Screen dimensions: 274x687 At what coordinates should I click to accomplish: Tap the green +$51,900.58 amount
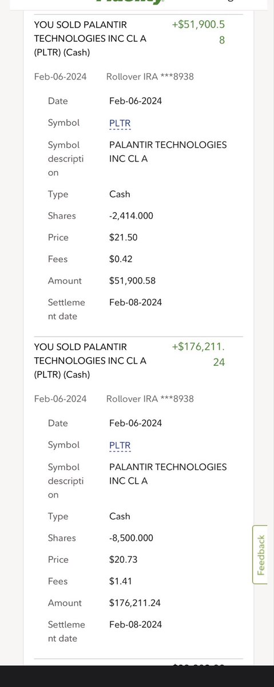(198, 33)
